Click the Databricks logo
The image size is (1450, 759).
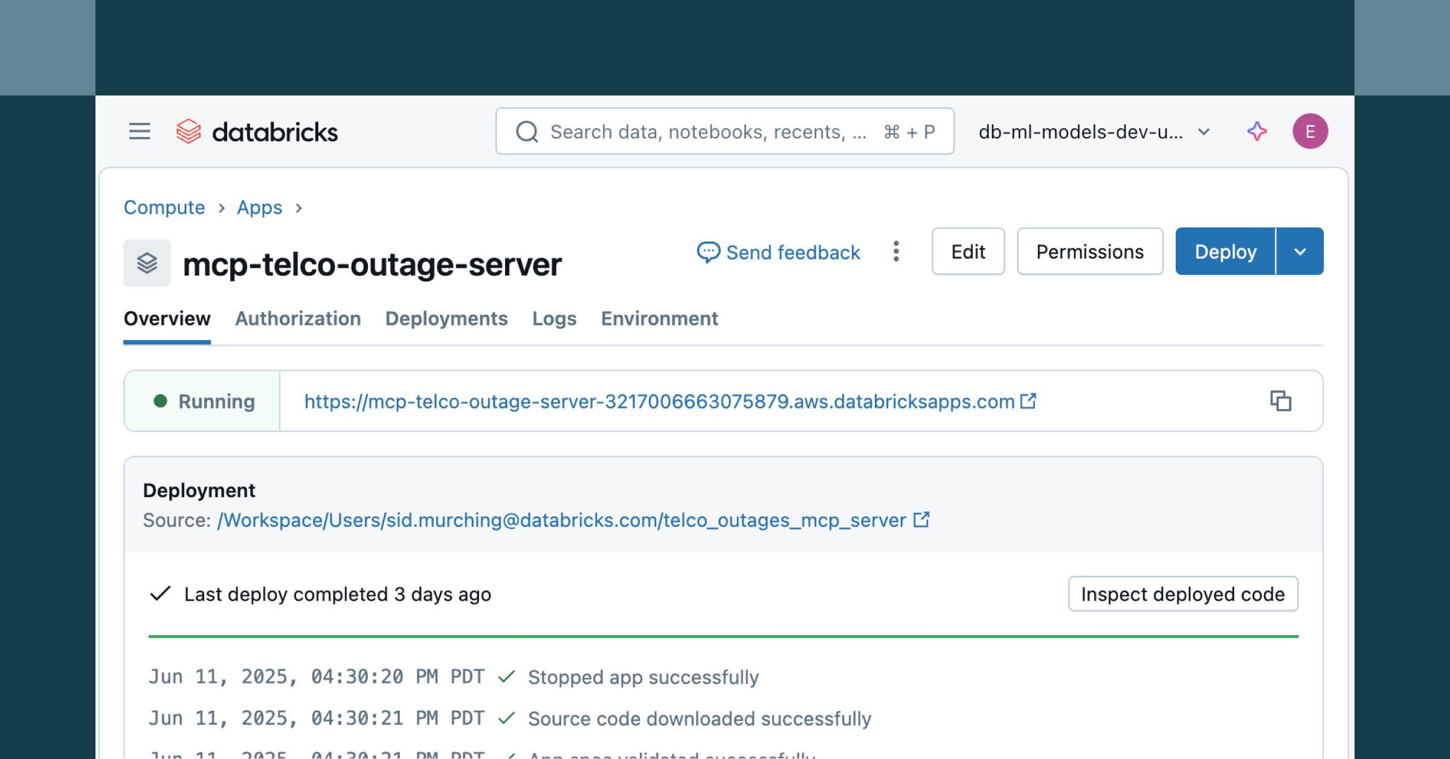tap(257, 131)
